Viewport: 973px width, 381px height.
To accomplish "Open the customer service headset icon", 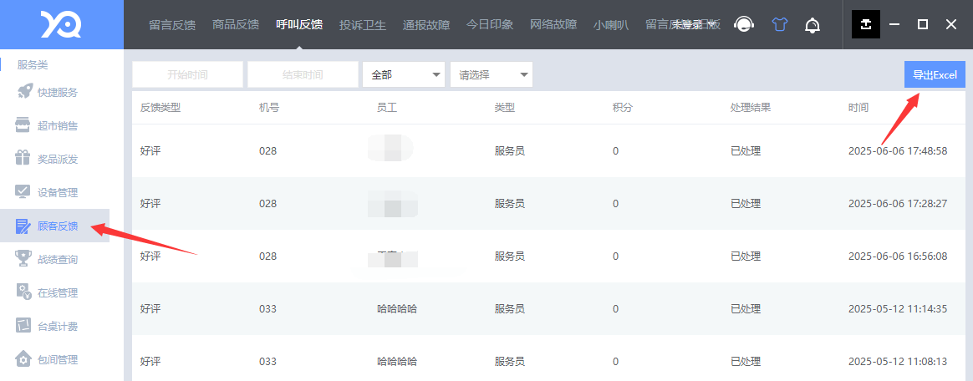I will pyautogui.click(x=743, y=24).
